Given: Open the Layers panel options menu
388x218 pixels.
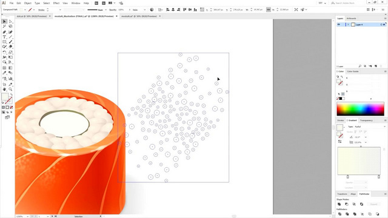Looking at the screenshot, I should tap(385, 19).
